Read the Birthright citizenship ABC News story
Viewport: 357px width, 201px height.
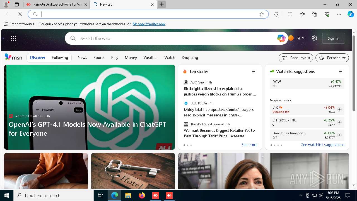pos(220,91)
